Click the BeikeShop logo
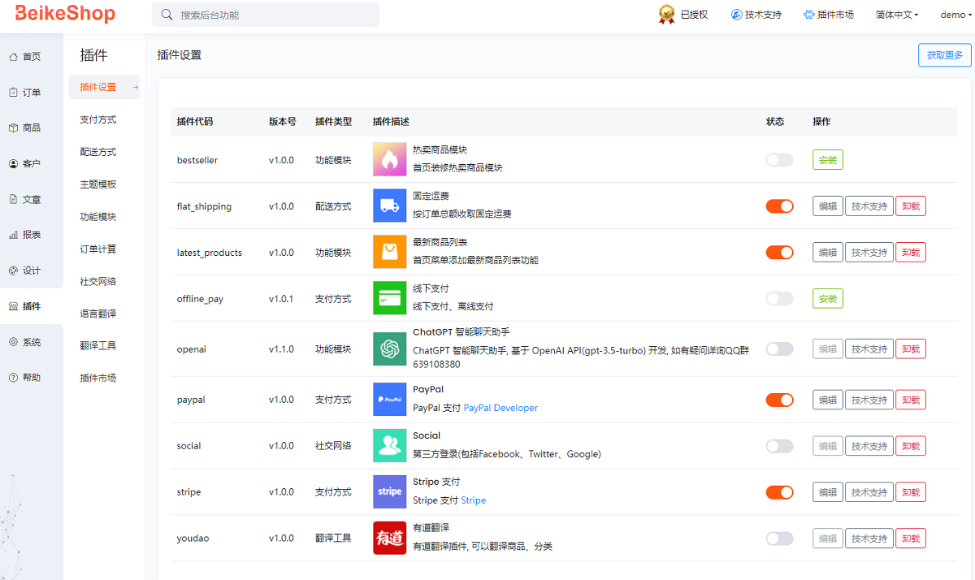The width and height of the screenshot is (975, 580). coord(65,15)
